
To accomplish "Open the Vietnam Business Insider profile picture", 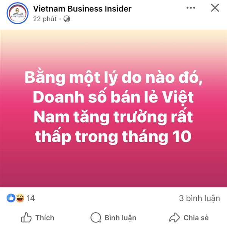I will pyautogui.click(x=17, y=13).
